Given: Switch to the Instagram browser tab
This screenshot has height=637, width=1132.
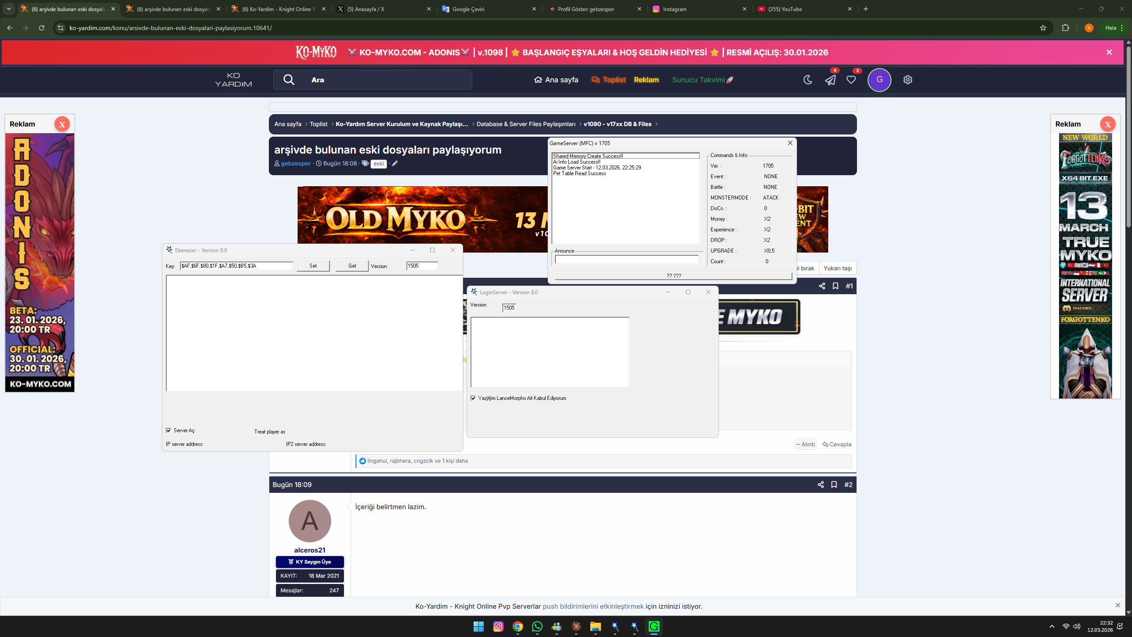Looking at the screenshot, I should pos(699,9).
